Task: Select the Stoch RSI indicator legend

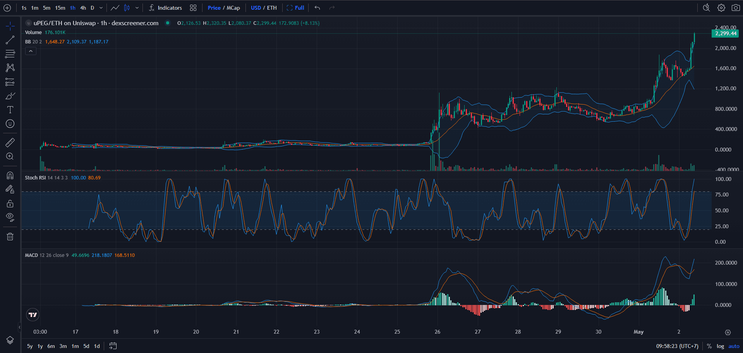Action: (x=35, y=177)
